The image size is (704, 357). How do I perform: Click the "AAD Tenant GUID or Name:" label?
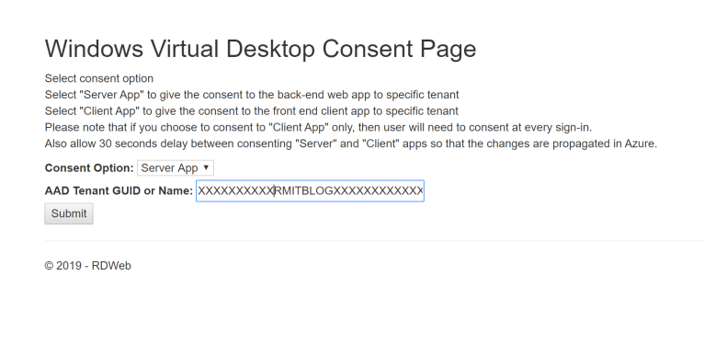119,191
